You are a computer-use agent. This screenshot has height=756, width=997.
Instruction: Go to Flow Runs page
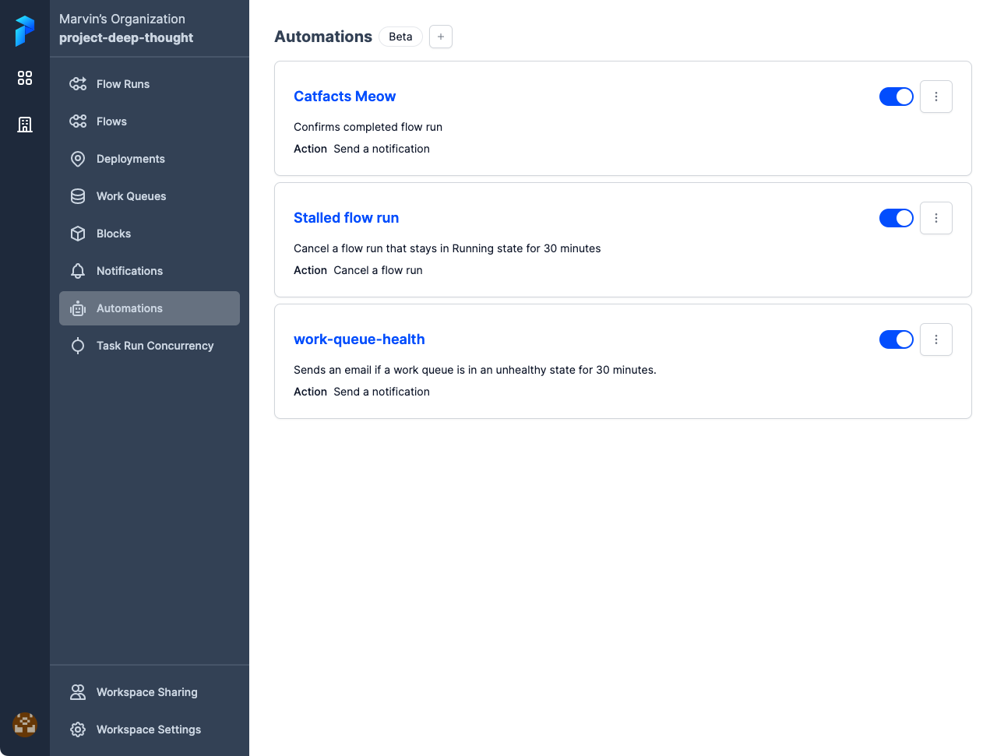(150, 84)
